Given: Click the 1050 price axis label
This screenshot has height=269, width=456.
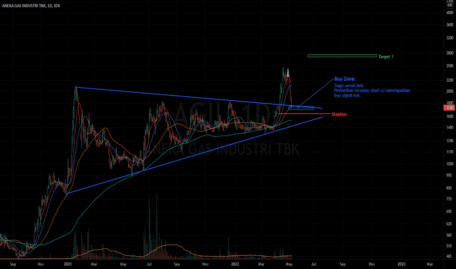Looking at the screenshot, I should tap(450, 164).
